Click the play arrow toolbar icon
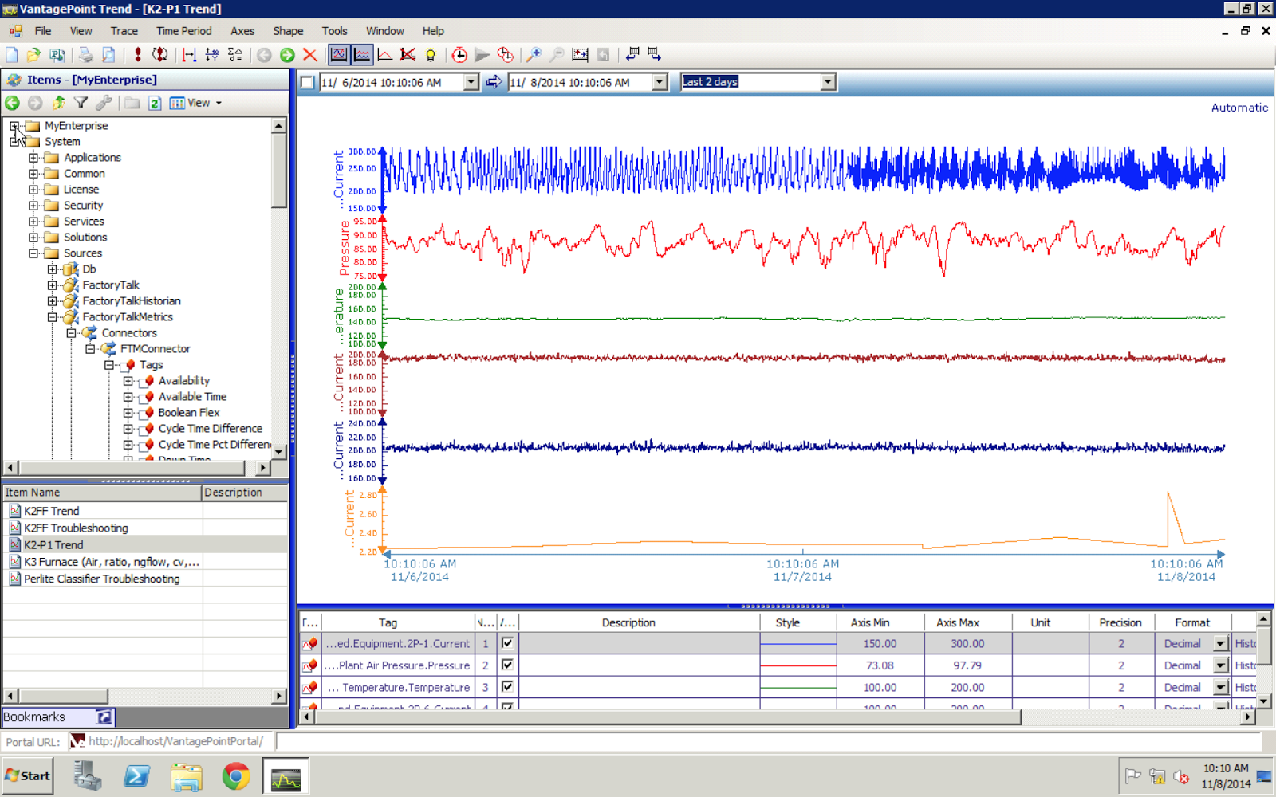 click(482, 55)
